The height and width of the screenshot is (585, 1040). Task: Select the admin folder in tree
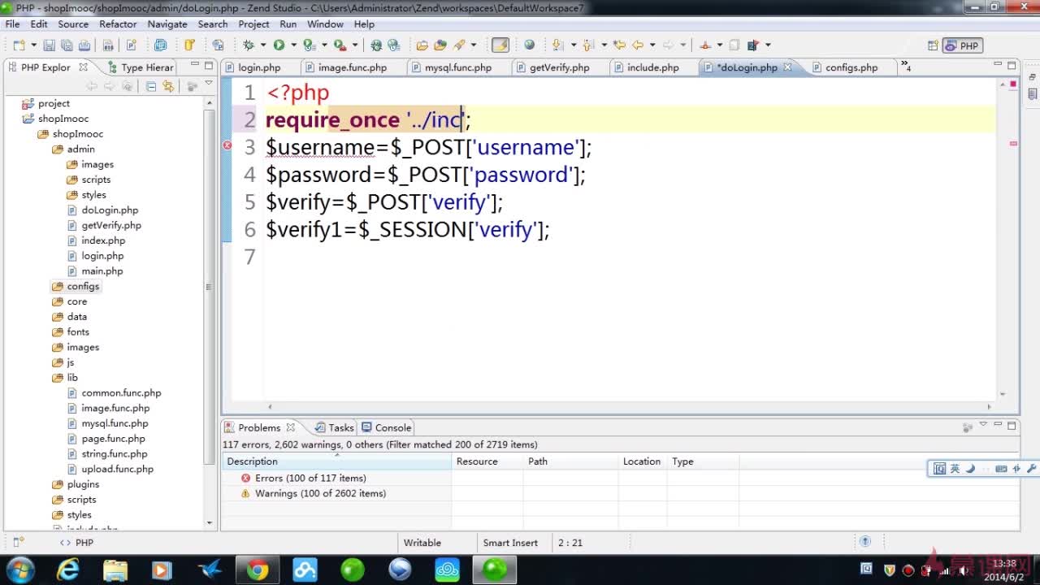[80, 149]
